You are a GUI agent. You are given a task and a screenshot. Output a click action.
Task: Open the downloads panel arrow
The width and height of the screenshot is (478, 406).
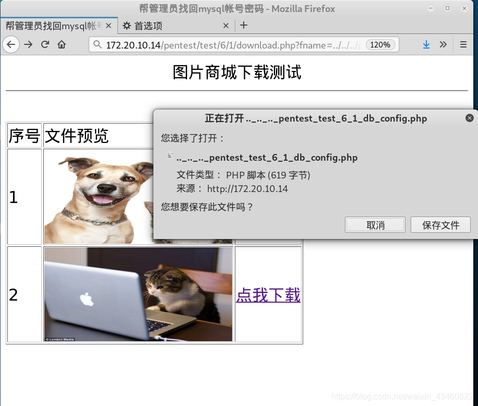click(426, 44)
